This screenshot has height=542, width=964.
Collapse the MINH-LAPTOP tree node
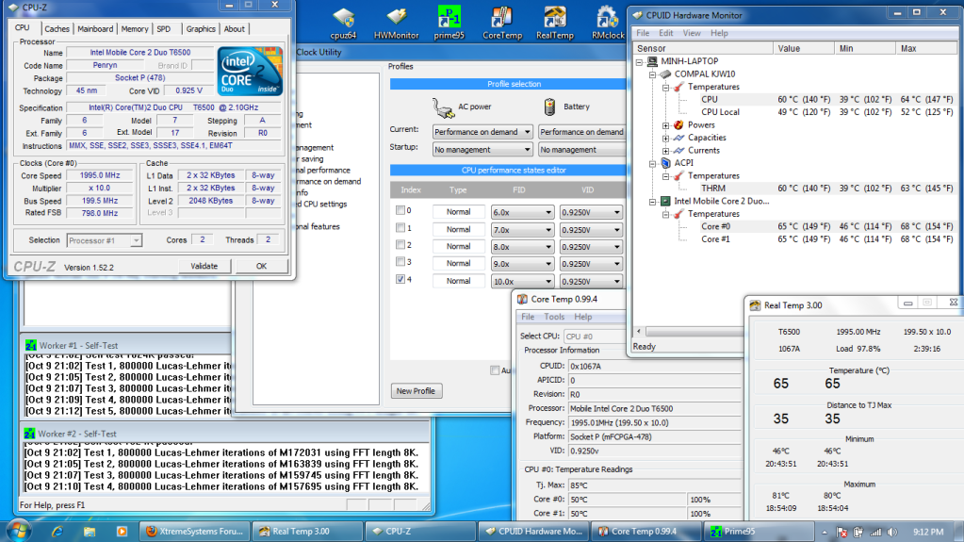[x=640, y=61]
